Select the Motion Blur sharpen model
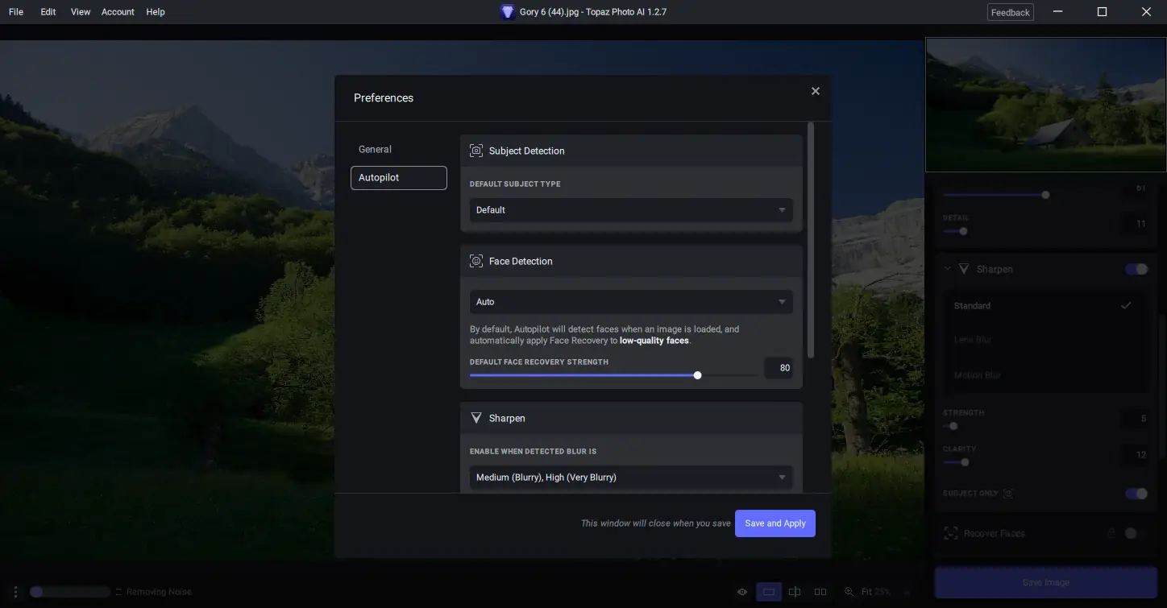This screenshot has height=608, width=1167. click(x=1046, y=375)
